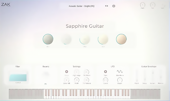170x101 pixels.
Task: Click the Lowcut filter display
Action: [18, 77]
